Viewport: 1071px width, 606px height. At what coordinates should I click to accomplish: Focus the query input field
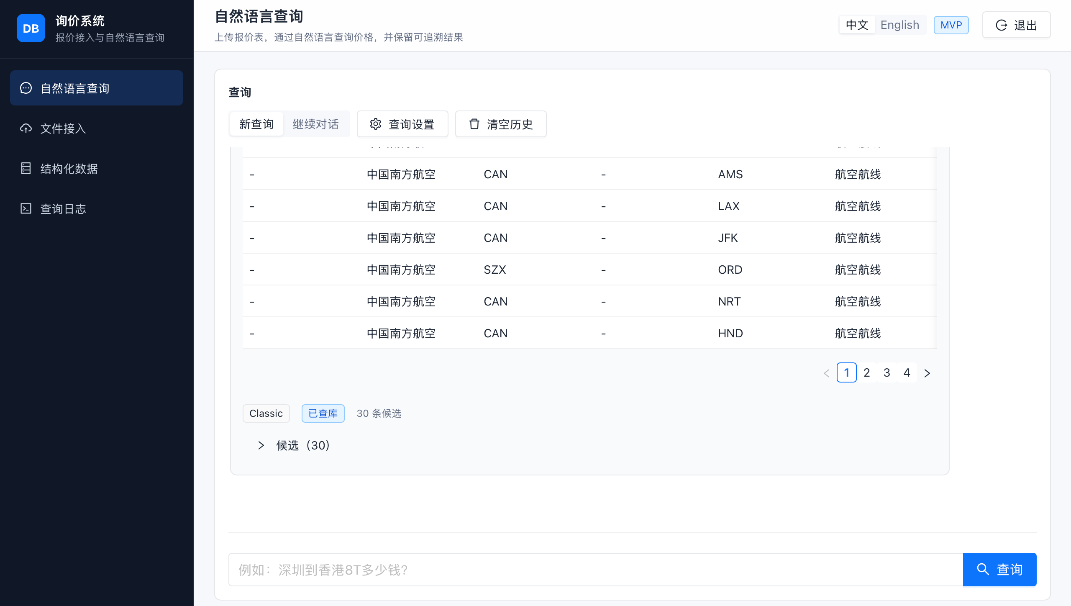596,570
